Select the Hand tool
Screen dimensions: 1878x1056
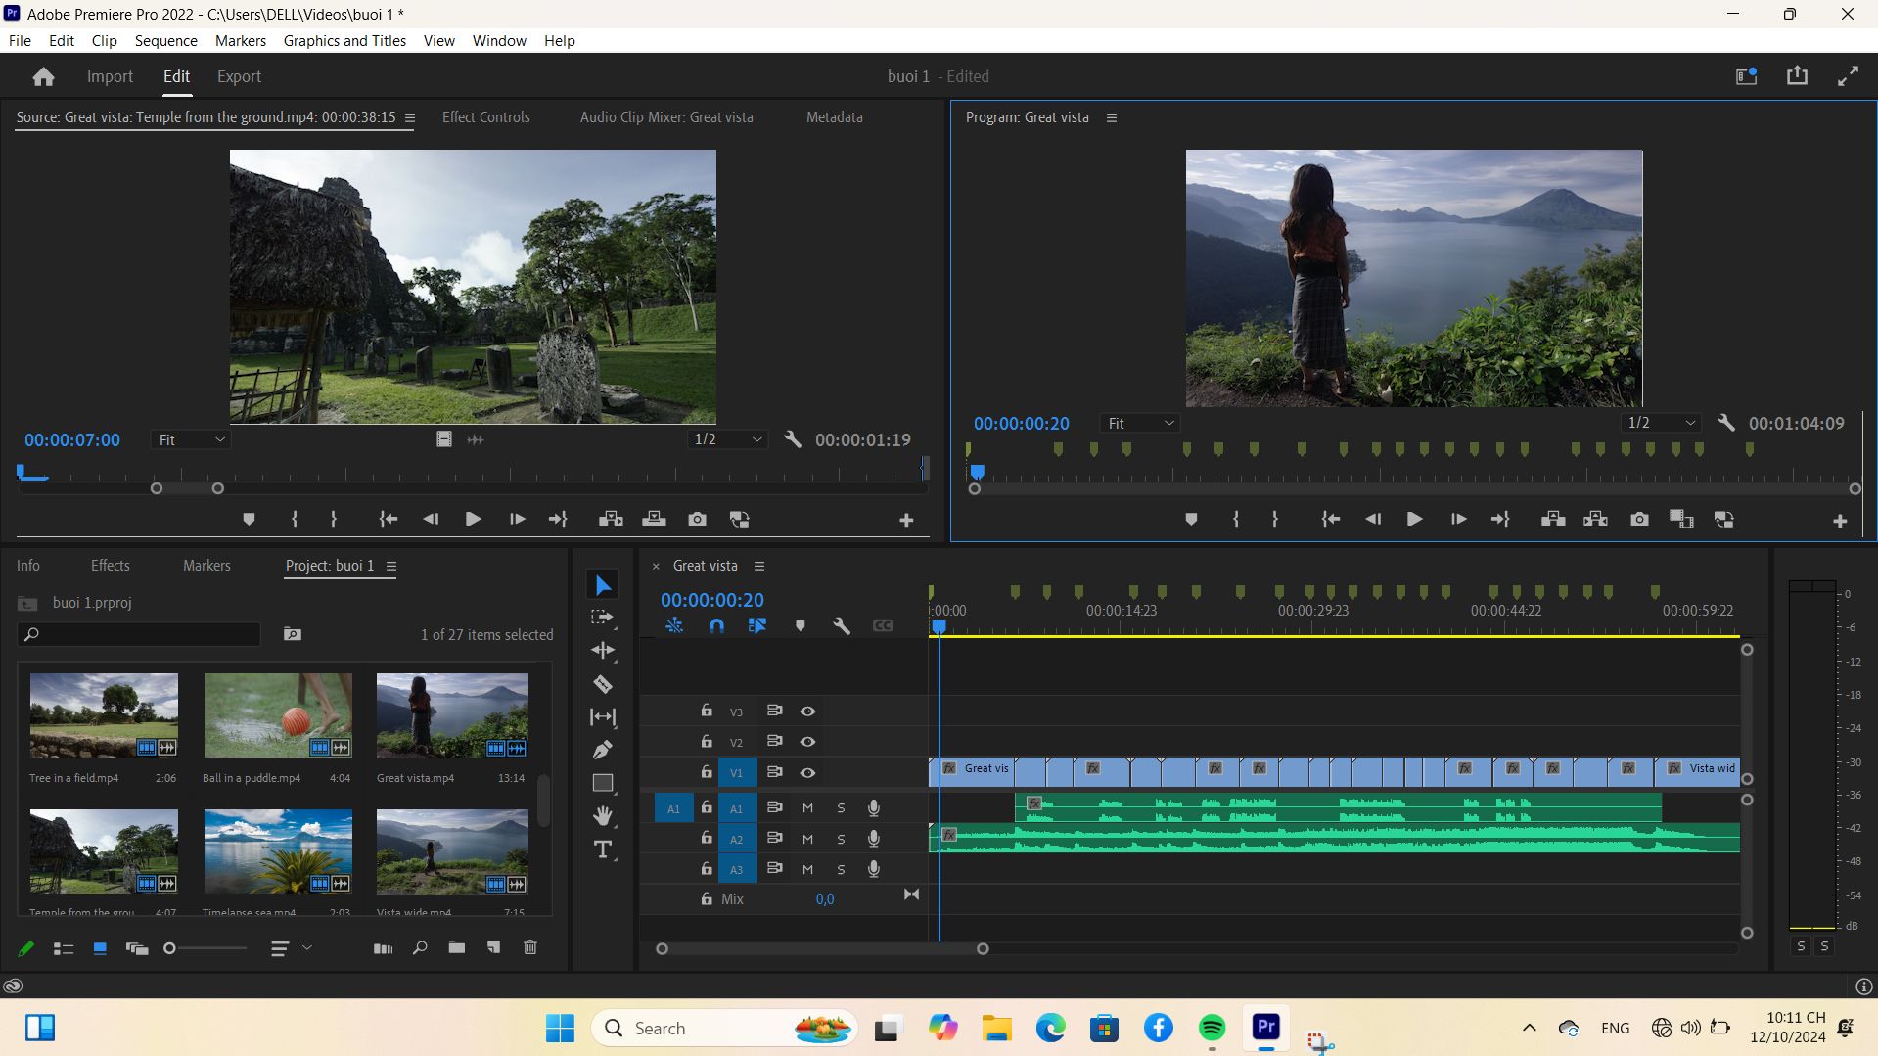[603, 815]
